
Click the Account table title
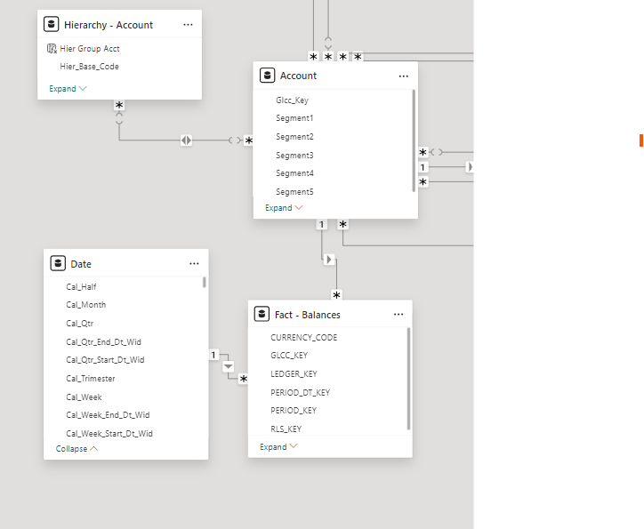coord(299,76)
